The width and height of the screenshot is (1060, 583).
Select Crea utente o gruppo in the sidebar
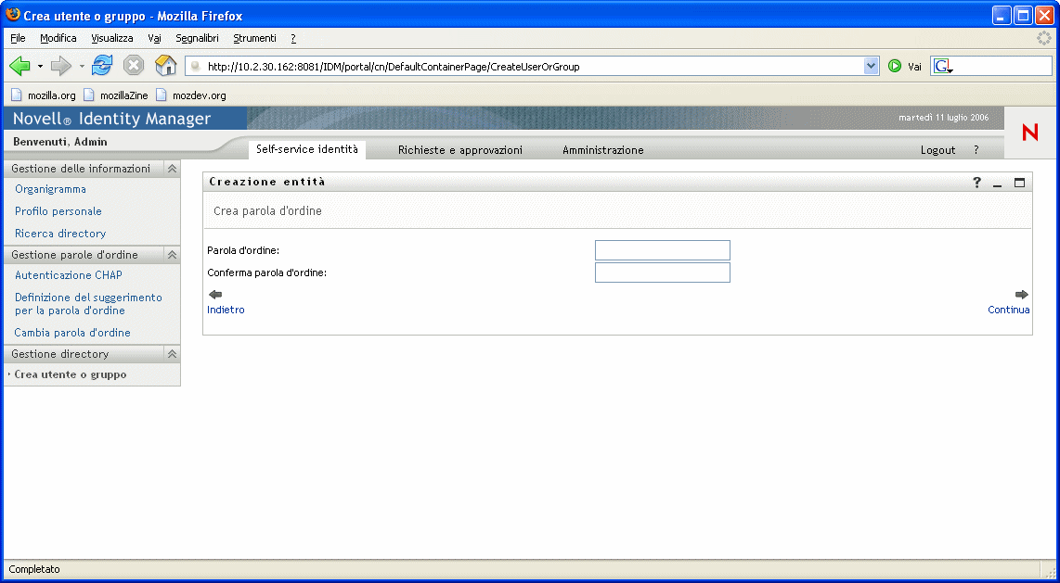point(71,374)
